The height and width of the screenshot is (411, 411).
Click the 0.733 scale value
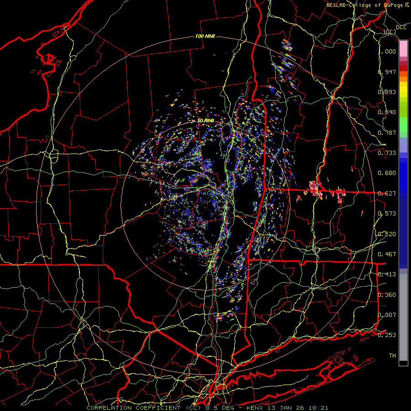(x=387, y=153)
